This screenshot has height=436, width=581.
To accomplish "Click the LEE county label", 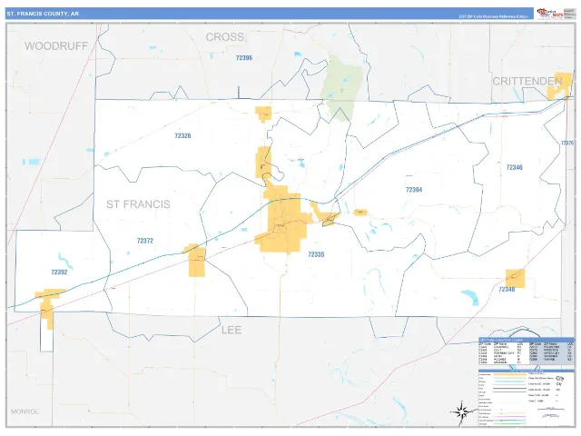I will point(231,330).
